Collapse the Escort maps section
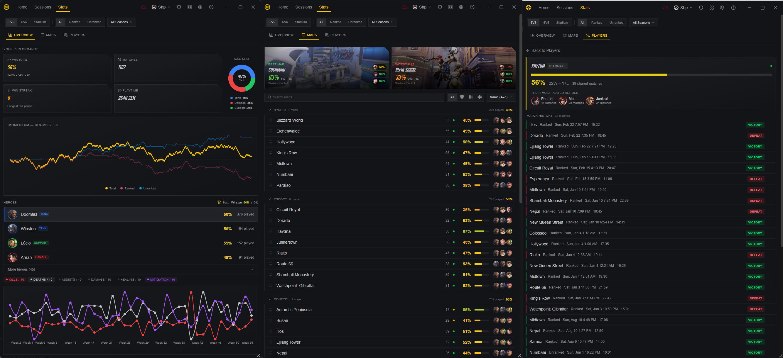The image size is (783, 358). 270,199
